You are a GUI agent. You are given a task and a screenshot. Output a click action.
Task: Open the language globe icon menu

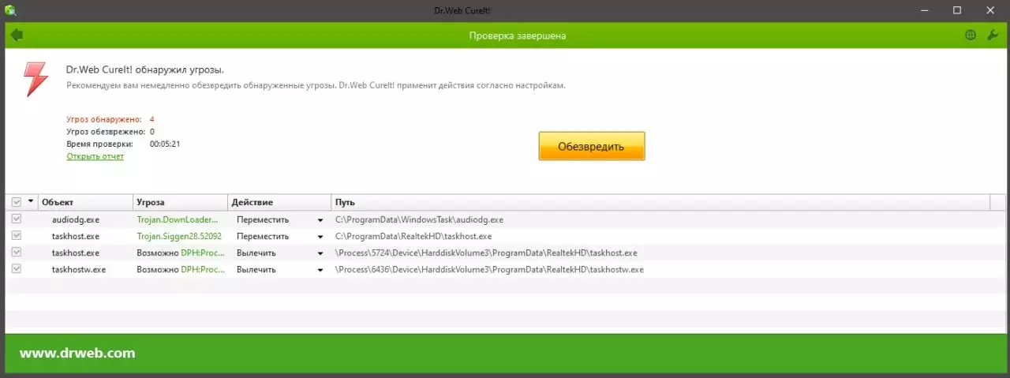click(971, 36)
